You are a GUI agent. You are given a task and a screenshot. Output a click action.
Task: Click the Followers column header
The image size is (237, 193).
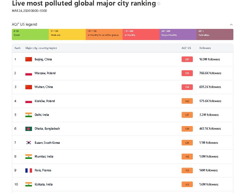point(205,48)
